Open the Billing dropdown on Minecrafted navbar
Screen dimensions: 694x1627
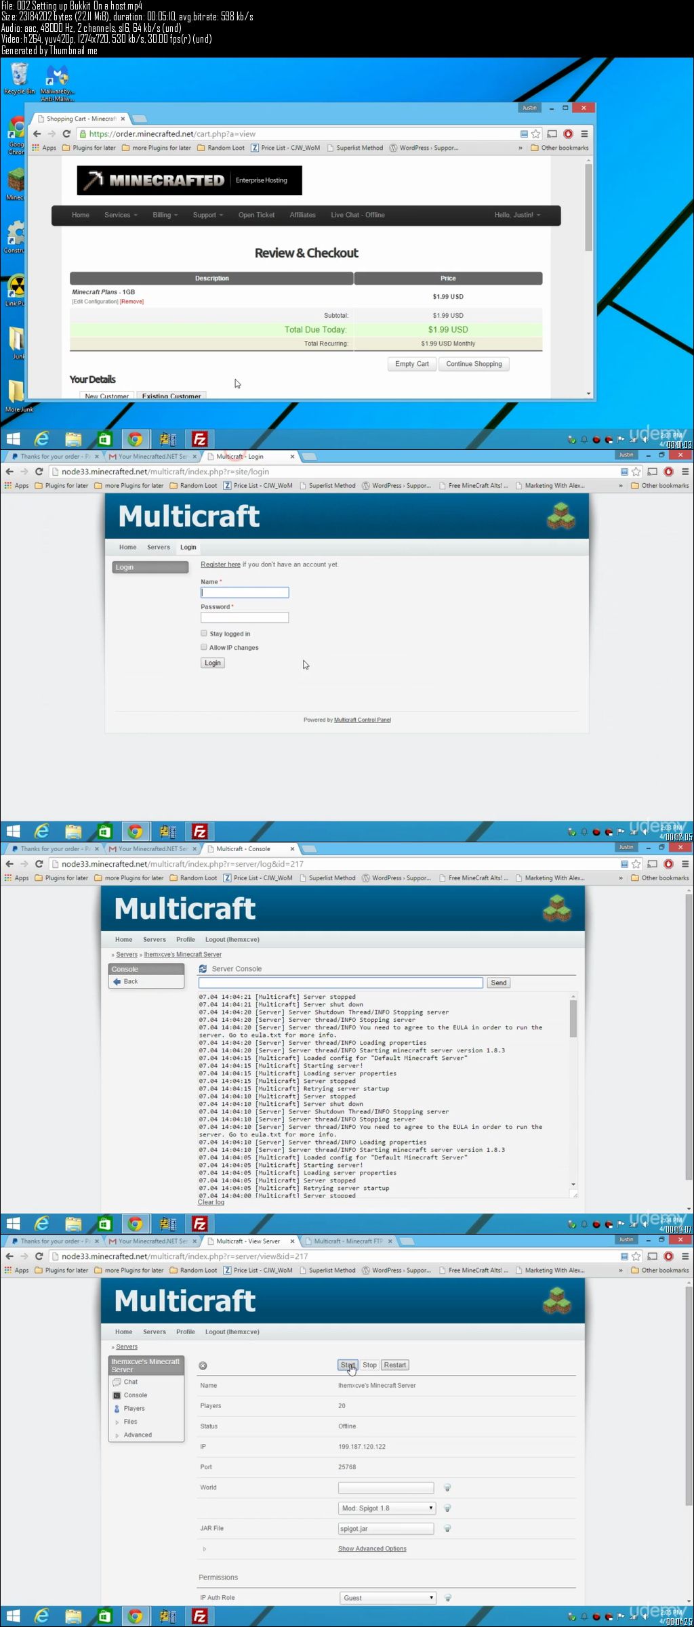[x=165, y=215]
